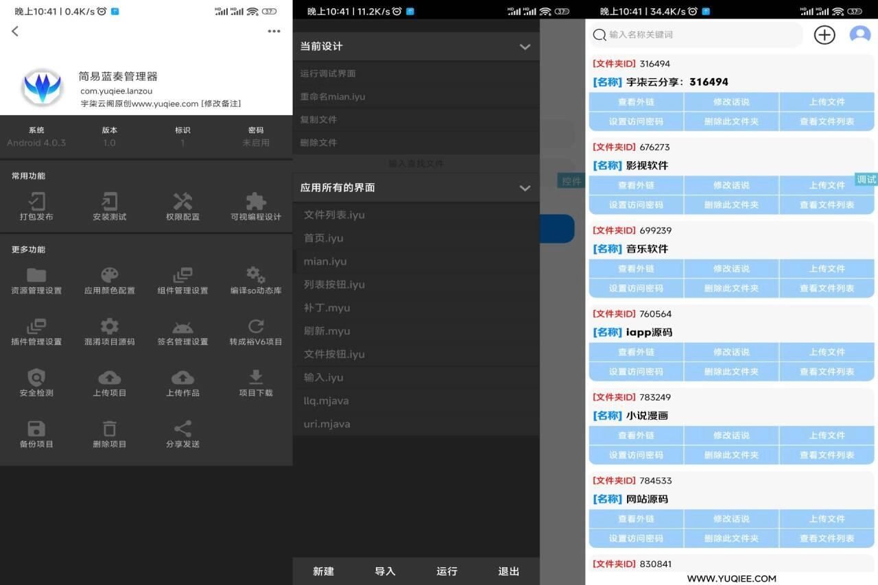Open 备份项目 (backup project)
This screenshot has height=585, width=878.
[x=36, y=434]
